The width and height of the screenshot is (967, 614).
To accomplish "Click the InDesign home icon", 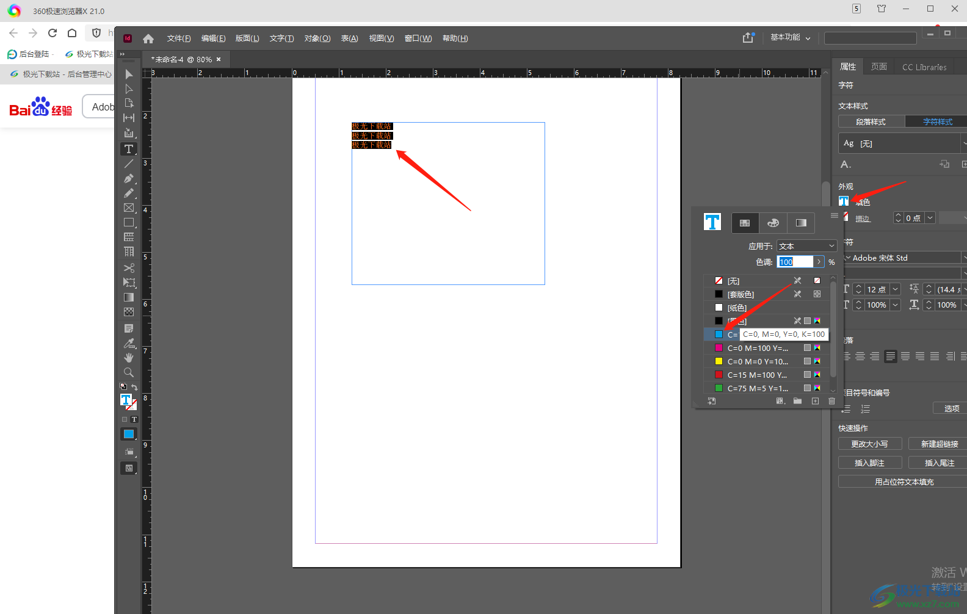I will click(148, 38).
